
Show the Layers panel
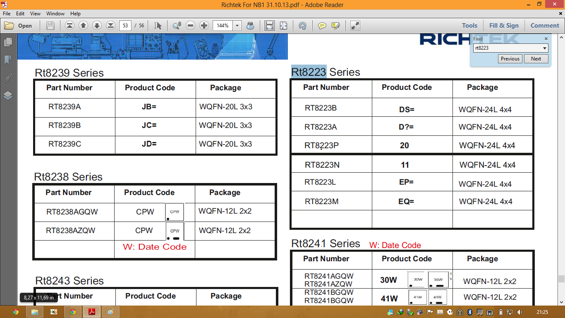point(8,96)
